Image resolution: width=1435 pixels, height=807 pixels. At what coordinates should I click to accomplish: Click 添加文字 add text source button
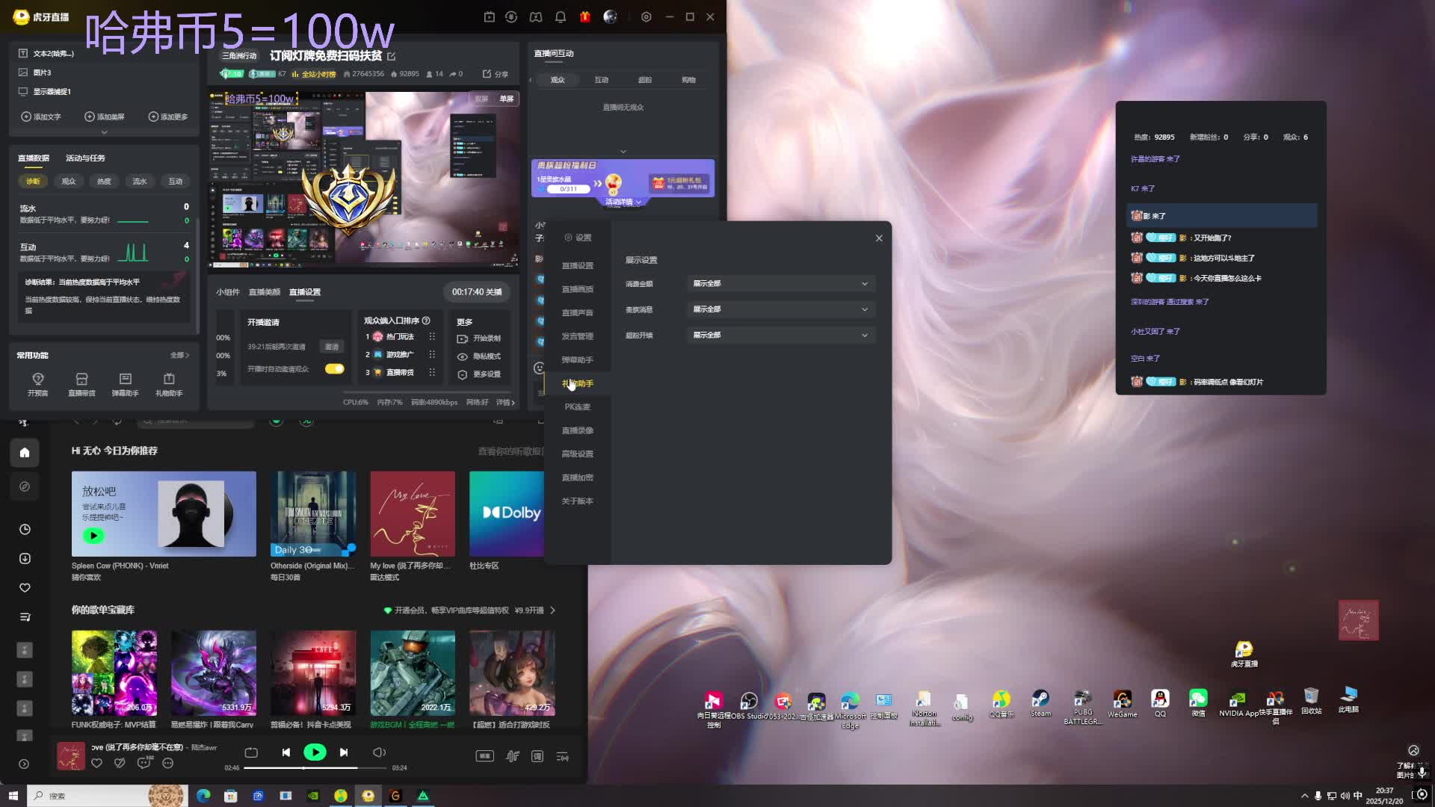click(x=41, y=117)
